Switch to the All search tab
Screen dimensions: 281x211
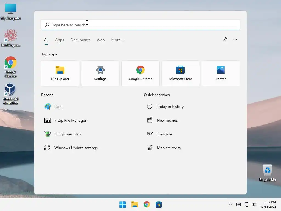coord(46,40)
